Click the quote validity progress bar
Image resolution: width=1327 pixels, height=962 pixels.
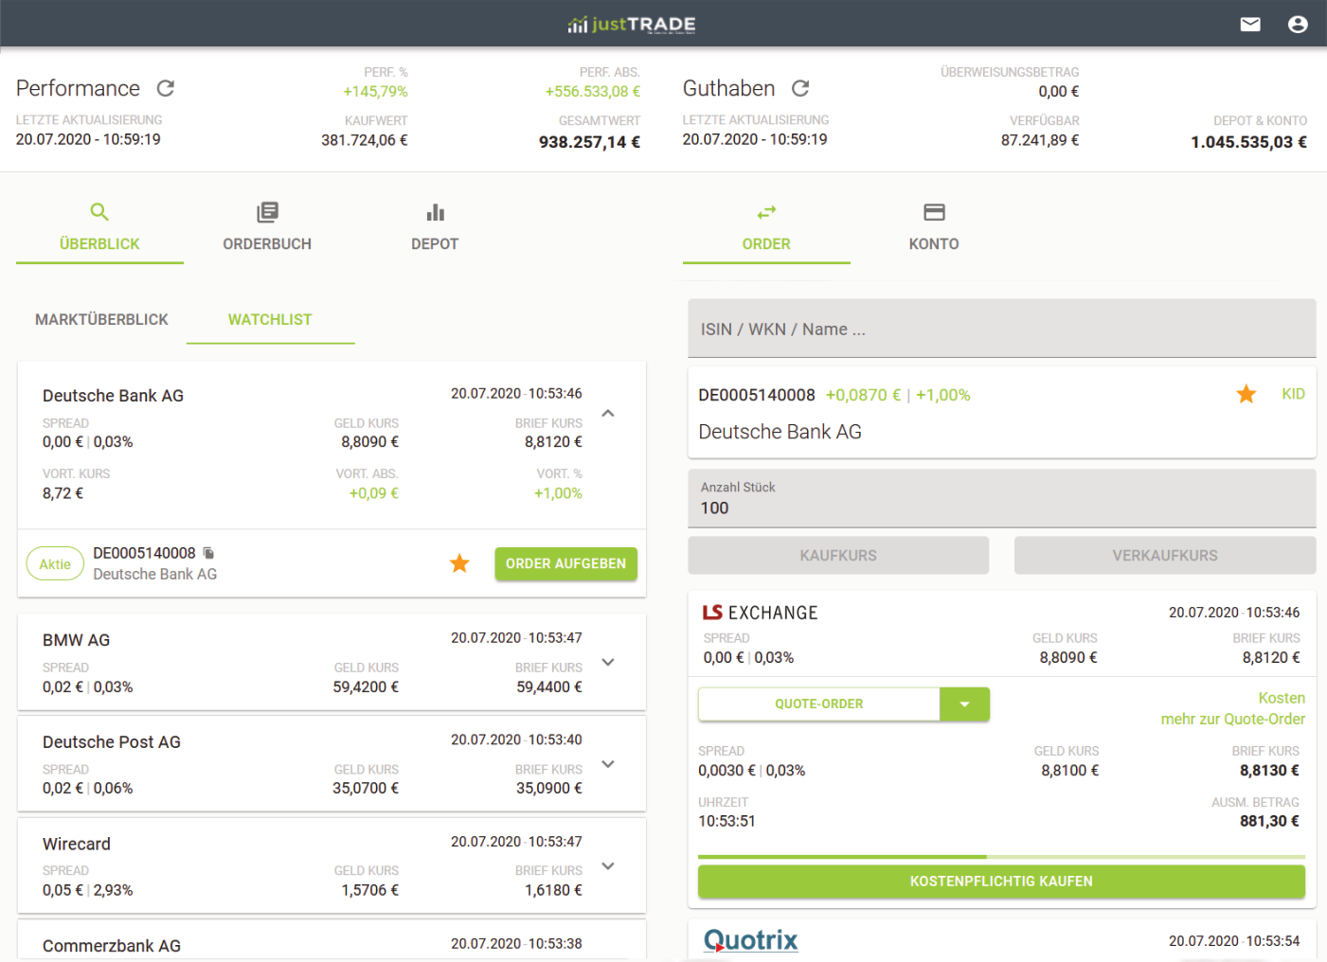1001,857
